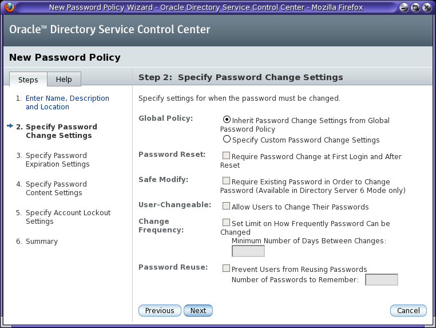Click the Next button
Image resolution: width=436 pixels, height=328 pixels.
(198, 311)
